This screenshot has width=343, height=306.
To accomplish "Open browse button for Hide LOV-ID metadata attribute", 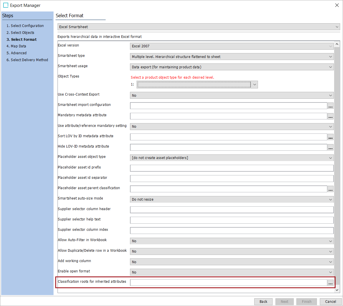I will pos(330,148).
